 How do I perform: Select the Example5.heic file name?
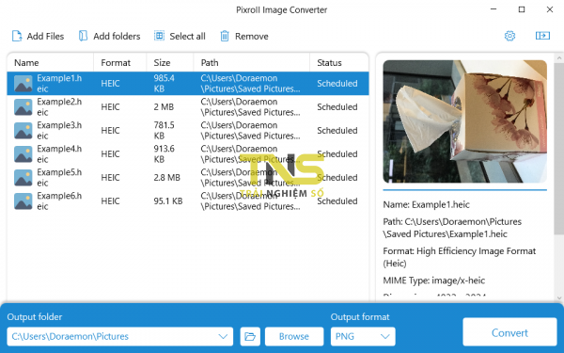59,178
